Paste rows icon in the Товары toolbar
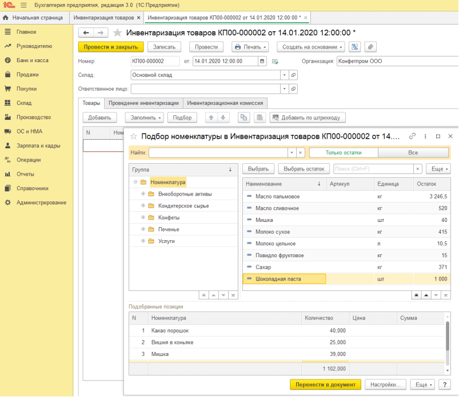Screen dimensions: 459x397 click(260, 118)
